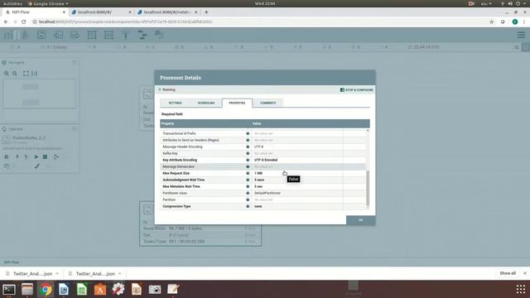The image size is (530, 298).
Task: Click the Template icon in the NiFi toolbar
Action: pos(142,35)
